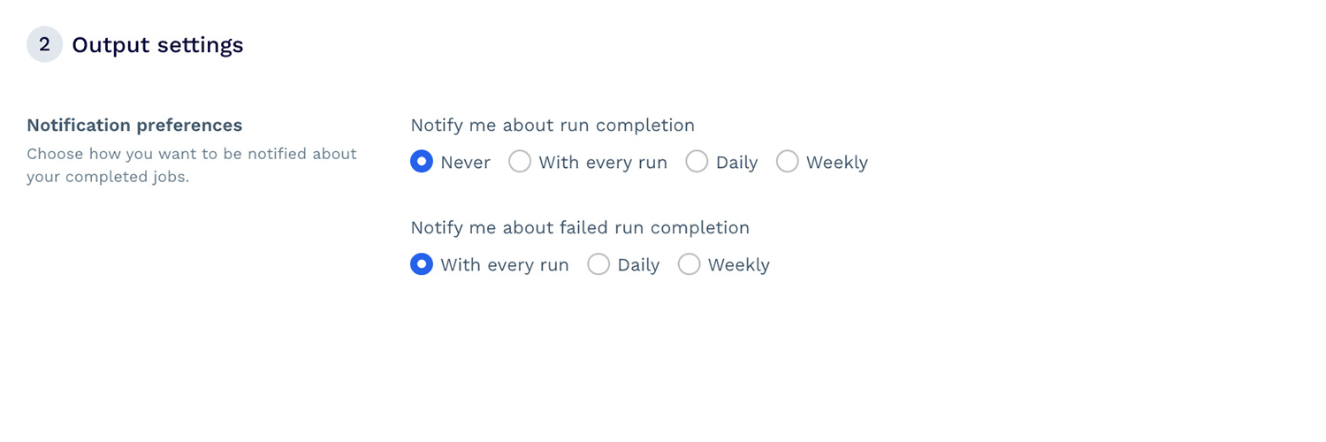
Task: Switch failed run notifications to Weekly radio circle
Action: (x=689, y=264)
